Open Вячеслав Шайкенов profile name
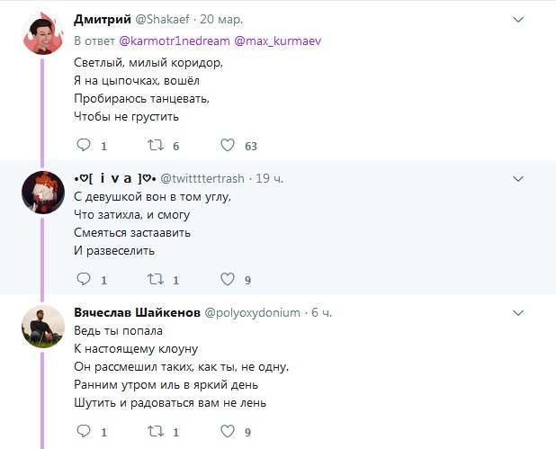The width and height of the screenshot is (556, 449). pyautogui.click(x=138, y=312)
